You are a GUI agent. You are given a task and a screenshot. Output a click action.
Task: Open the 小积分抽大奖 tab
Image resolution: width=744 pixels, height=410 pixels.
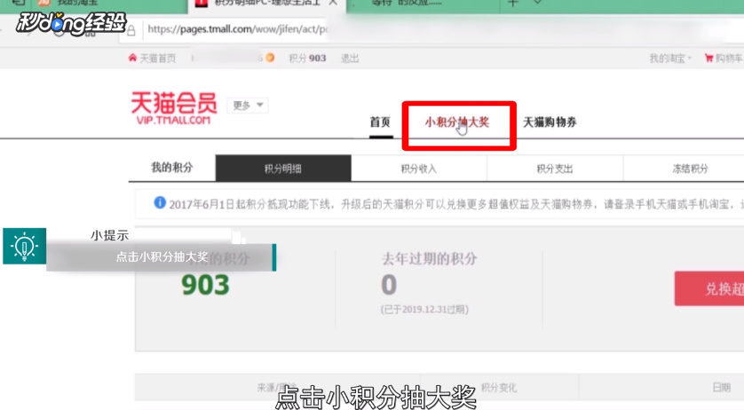coord(456,122)
